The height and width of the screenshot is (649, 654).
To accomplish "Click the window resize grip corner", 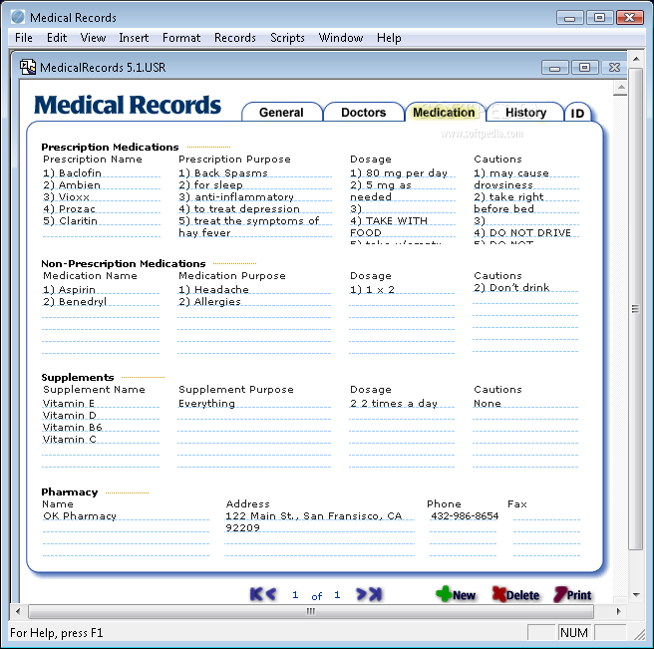I will click(639, 634).
